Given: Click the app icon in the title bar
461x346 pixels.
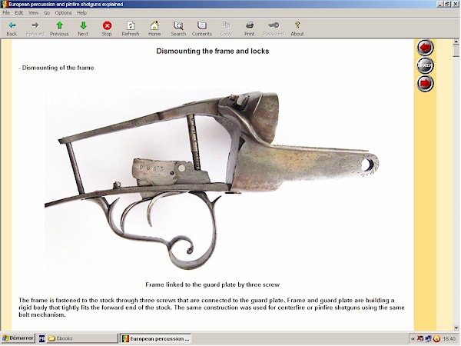Looking at the screenshot, I should (x=4, y=4).
